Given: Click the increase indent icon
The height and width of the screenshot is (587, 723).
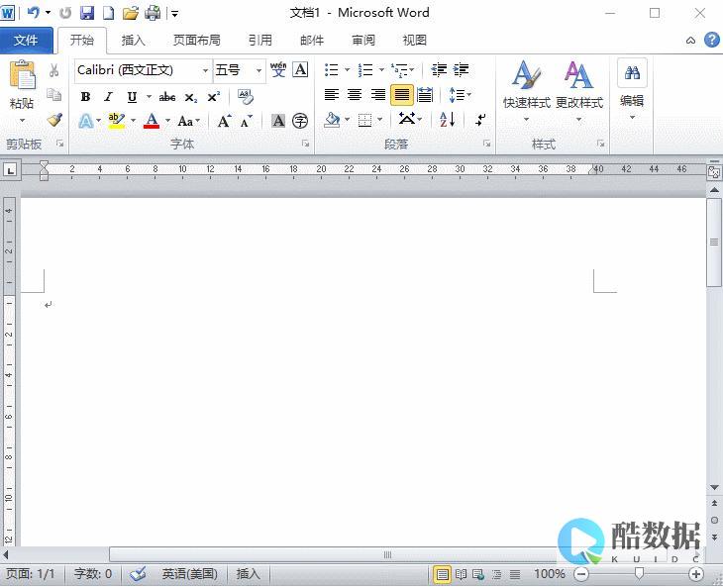Looking at the screenshot, I should click(461, 69).
